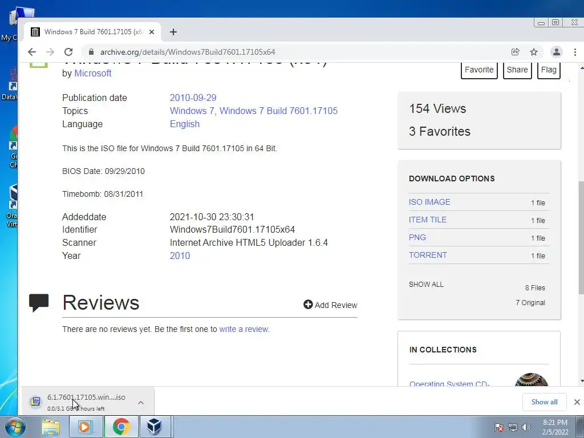Open a new tab with the plus button
Image resolution: width=584 pixels, height=438 pixels.
click(173, 32)
